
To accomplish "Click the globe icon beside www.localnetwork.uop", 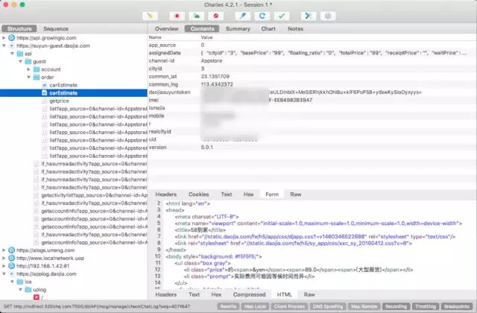I will (x=12, y=258).
